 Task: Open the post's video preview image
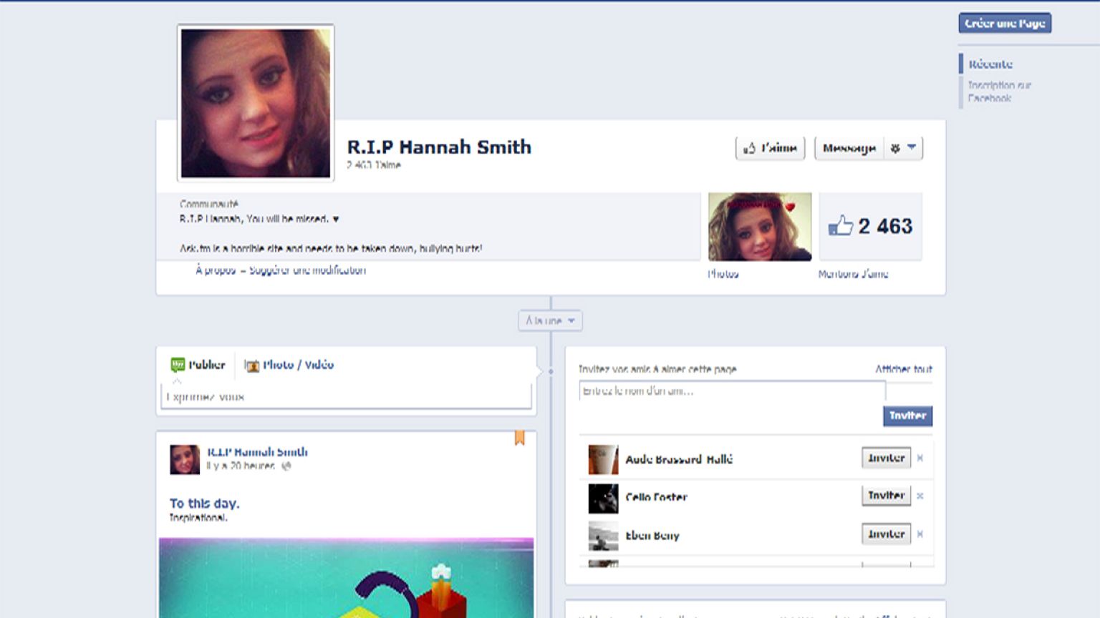click(346, 578)
